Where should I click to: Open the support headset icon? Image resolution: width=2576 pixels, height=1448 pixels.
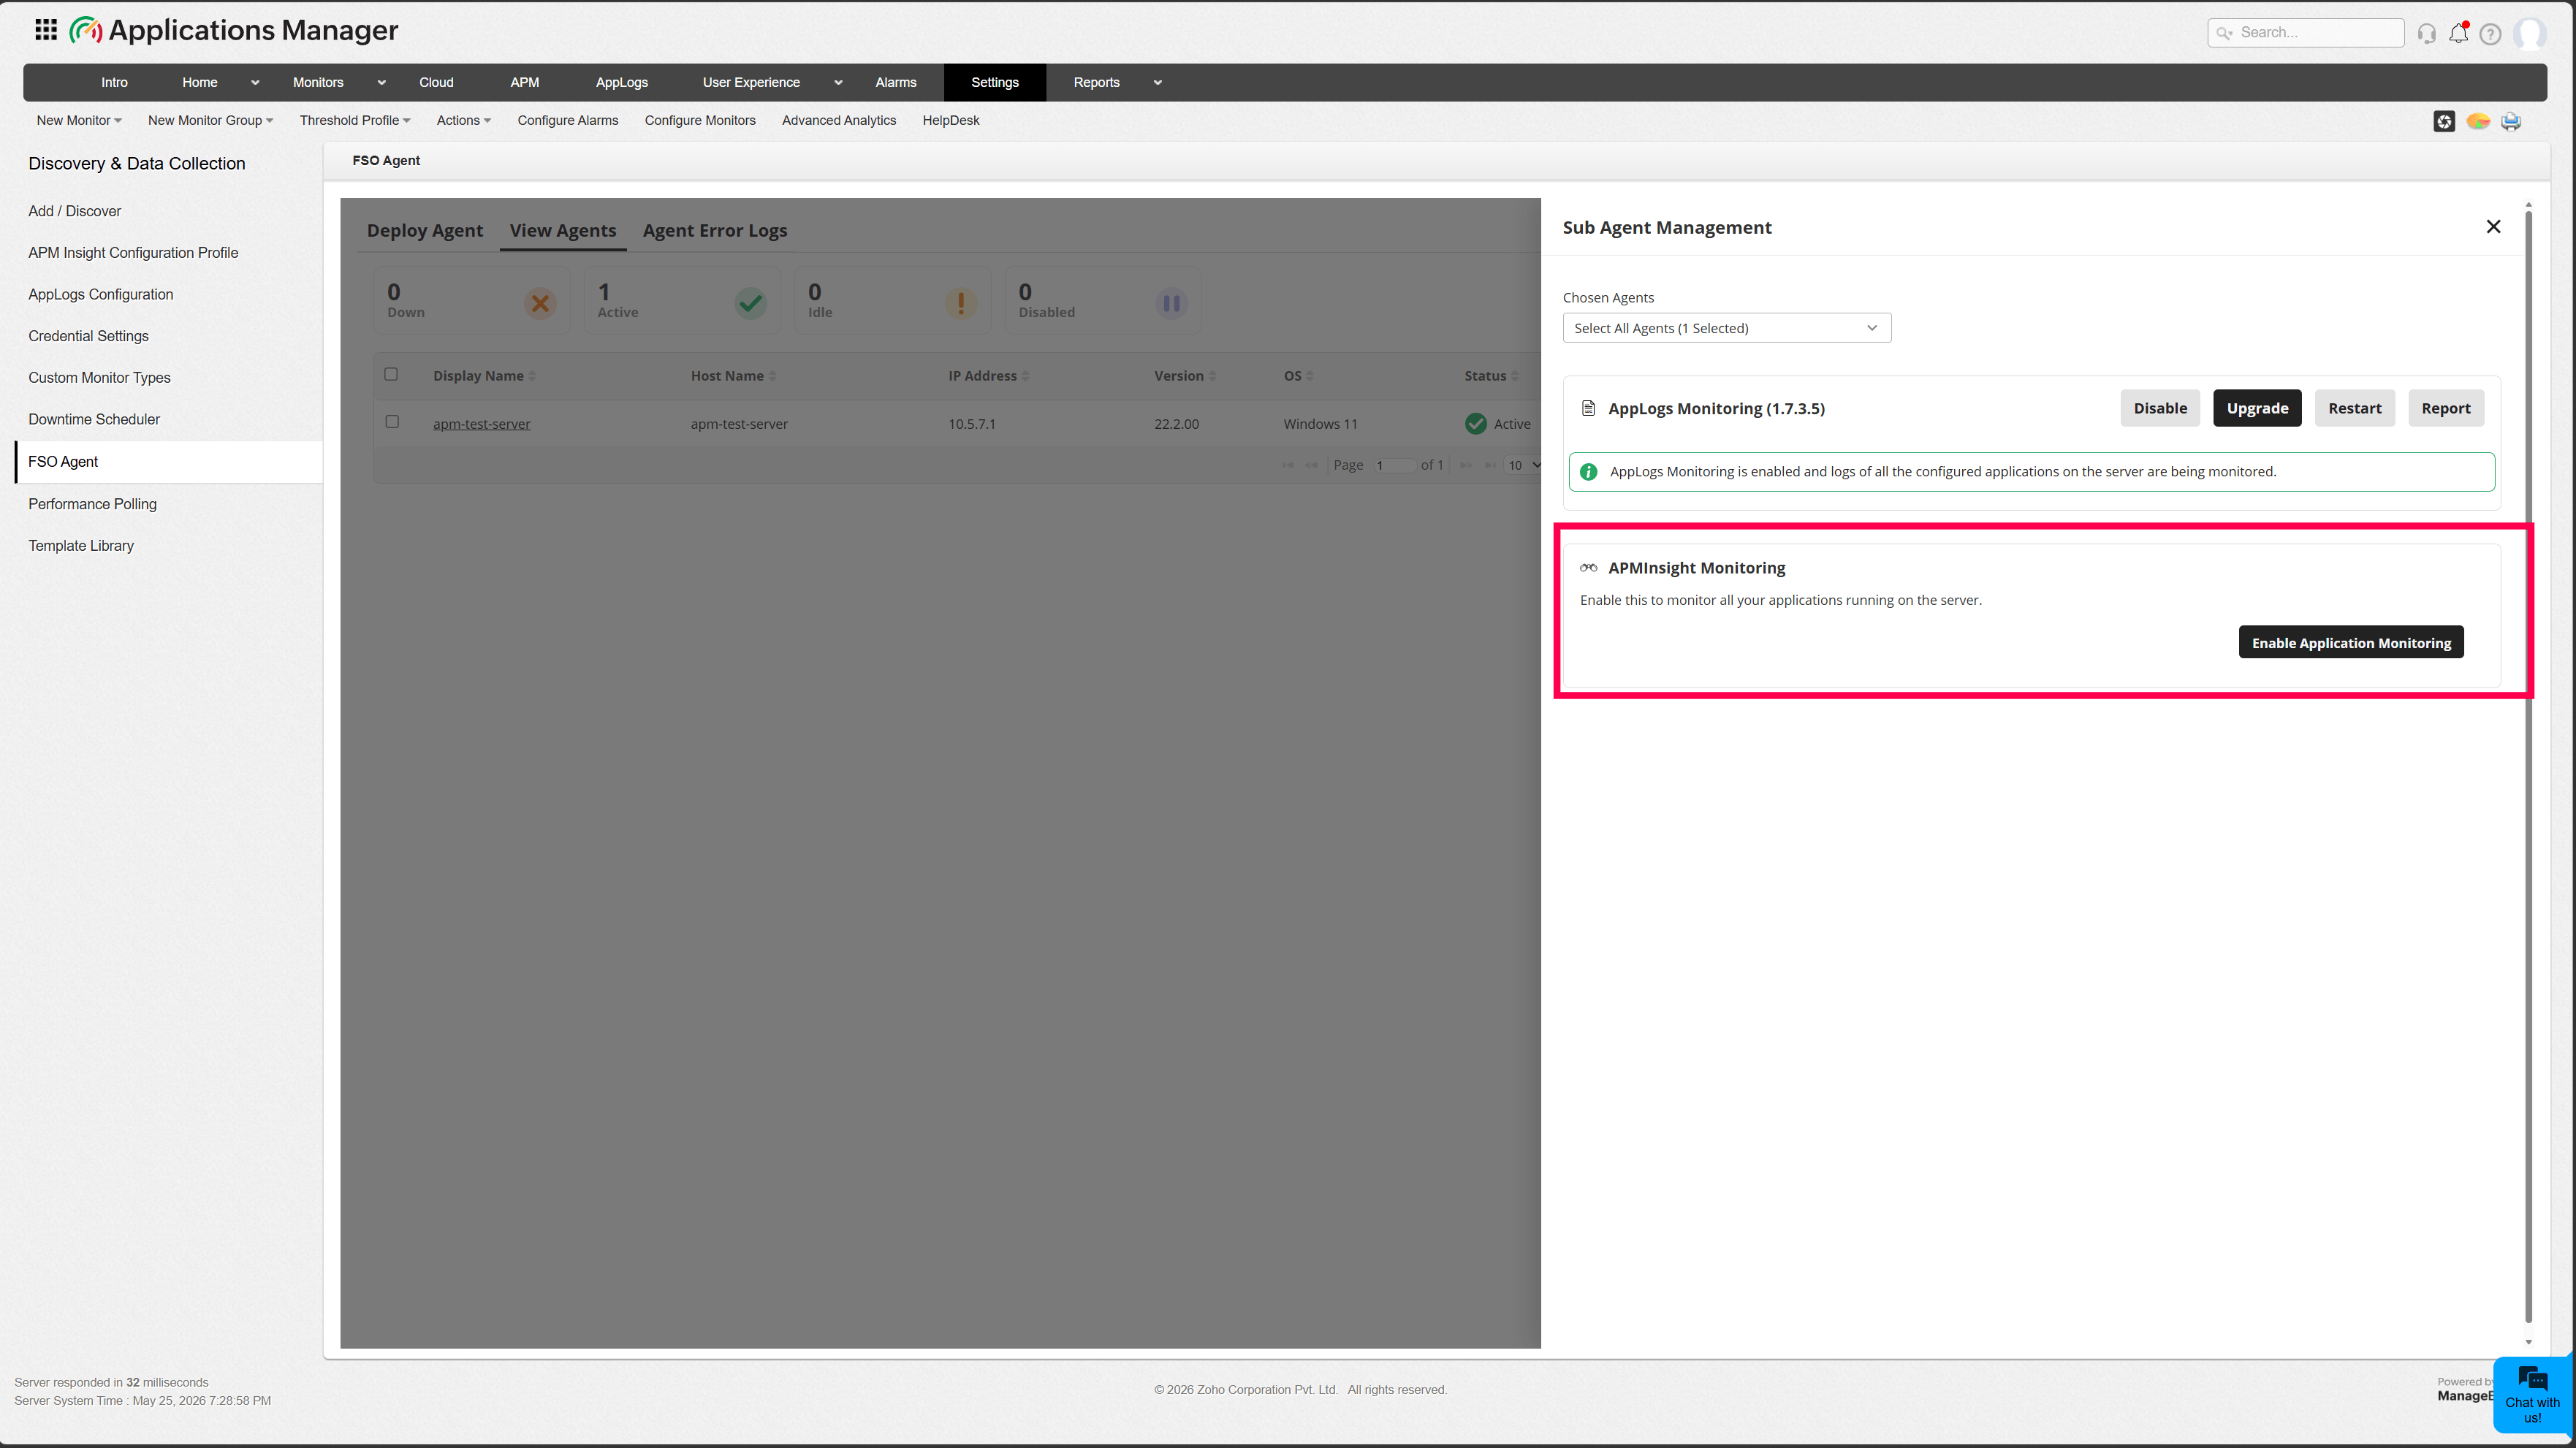click(x=2427, y=34)
